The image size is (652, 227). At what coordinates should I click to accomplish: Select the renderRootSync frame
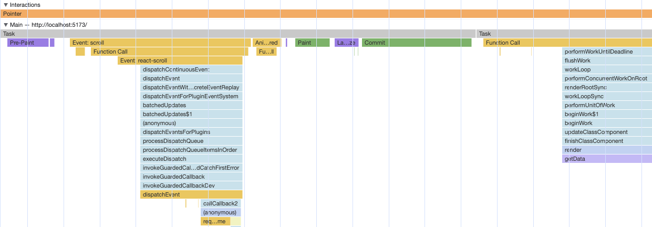[x=607, y=87]
